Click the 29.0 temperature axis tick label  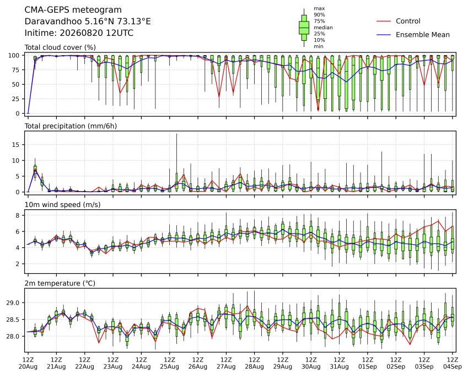point(13,303)
